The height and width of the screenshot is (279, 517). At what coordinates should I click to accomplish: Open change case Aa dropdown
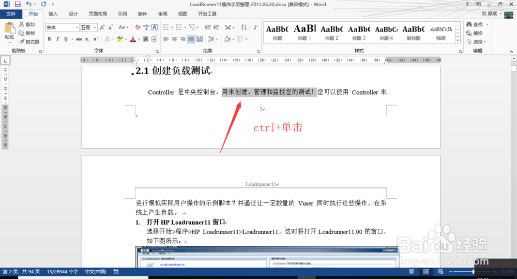pyautogui.click(x=124, y=27)
